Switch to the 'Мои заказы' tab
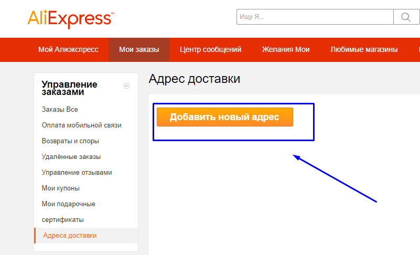The image size is (420, 255). (139, 50)
